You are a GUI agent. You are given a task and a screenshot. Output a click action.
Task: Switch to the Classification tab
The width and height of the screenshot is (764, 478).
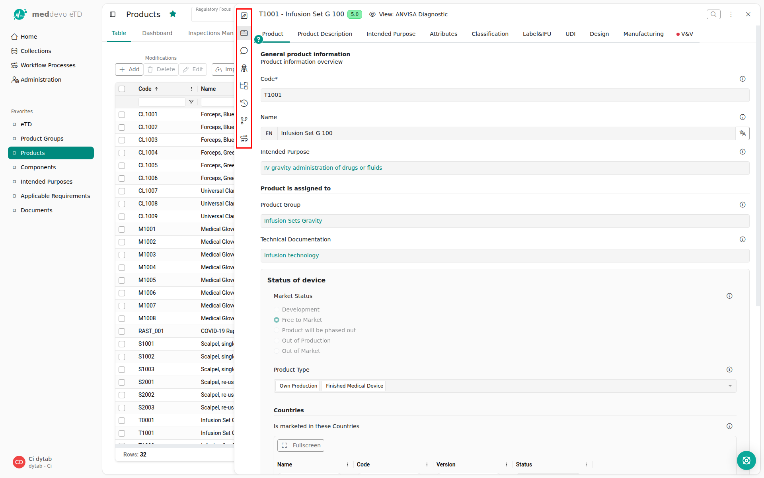click(x=490, y=34)
